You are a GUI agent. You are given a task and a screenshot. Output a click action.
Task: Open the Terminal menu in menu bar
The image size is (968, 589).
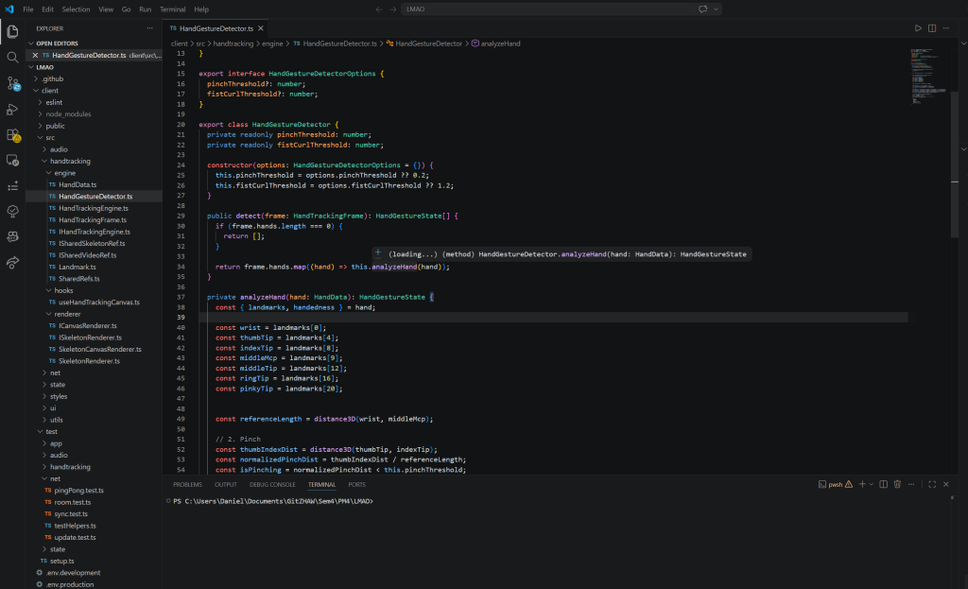pyautogui.click(x=172, y=9)
